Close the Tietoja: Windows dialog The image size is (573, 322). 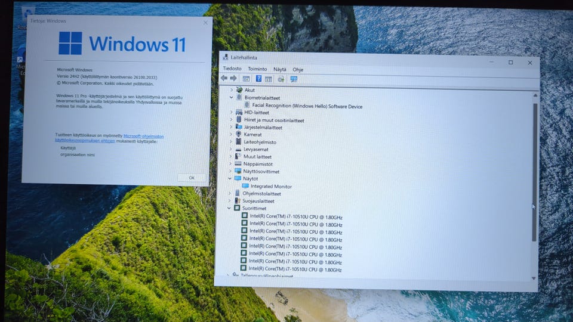pos(205,23)
